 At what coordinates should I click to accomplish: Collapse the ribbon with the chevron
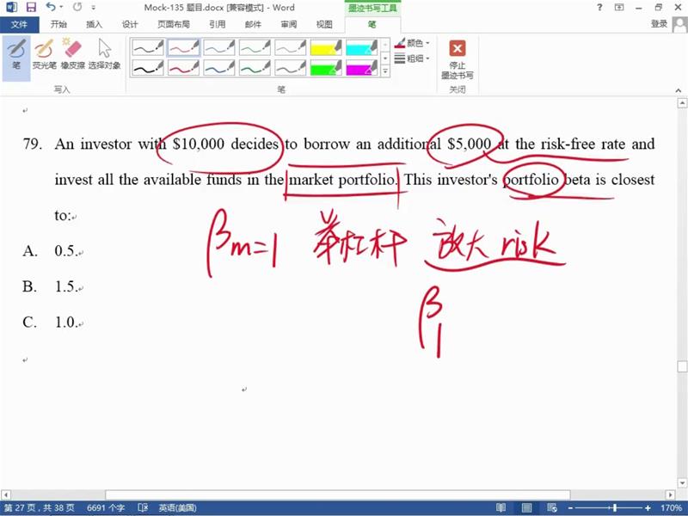pos(679,90)
